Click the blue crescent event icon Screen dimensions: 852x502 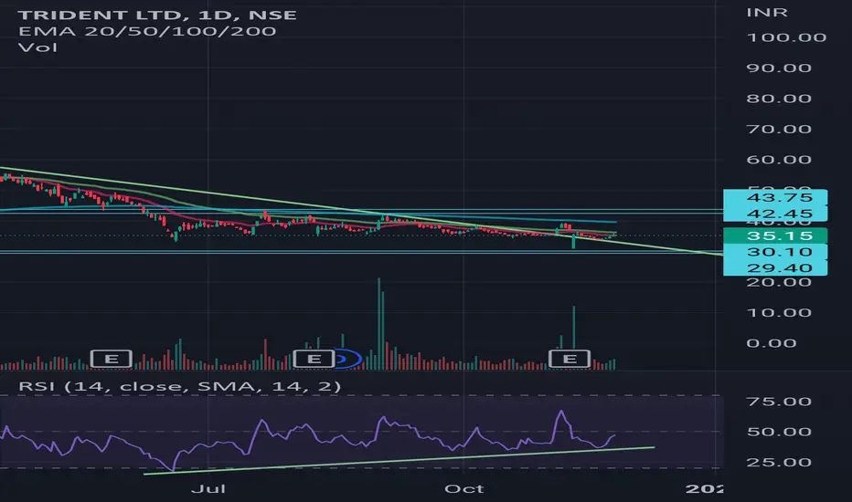click(x=347, y=359)
